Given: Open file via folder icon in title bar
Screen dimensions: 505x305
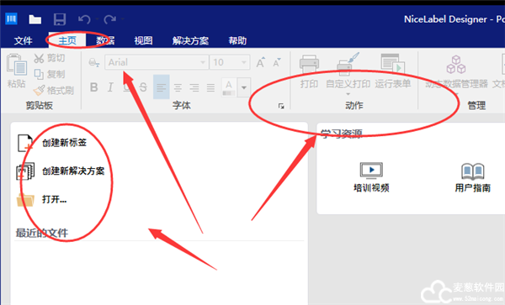Looking at the screenshot, I should [35, 19].
